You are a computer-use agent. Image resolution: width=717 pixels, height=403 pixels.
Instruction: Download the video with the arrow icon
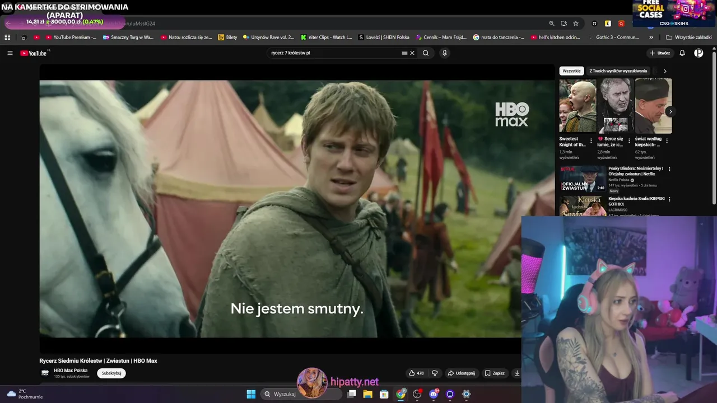(517, 373)
